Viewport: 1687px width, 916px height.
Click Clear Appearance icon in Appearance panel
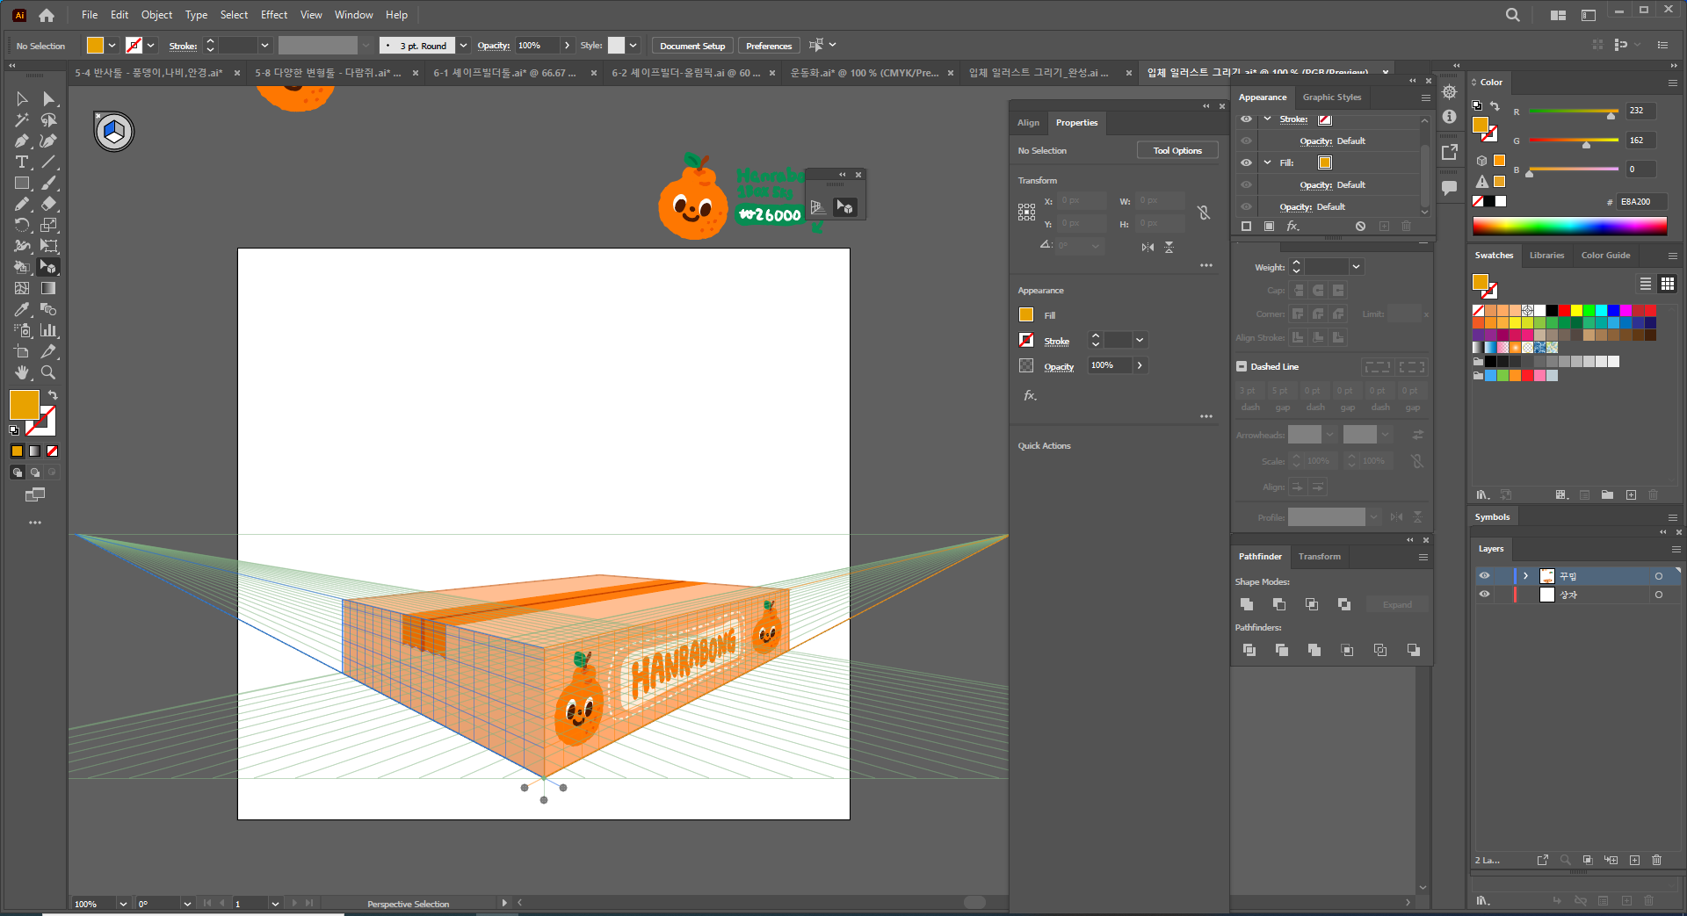(1360, 227)
